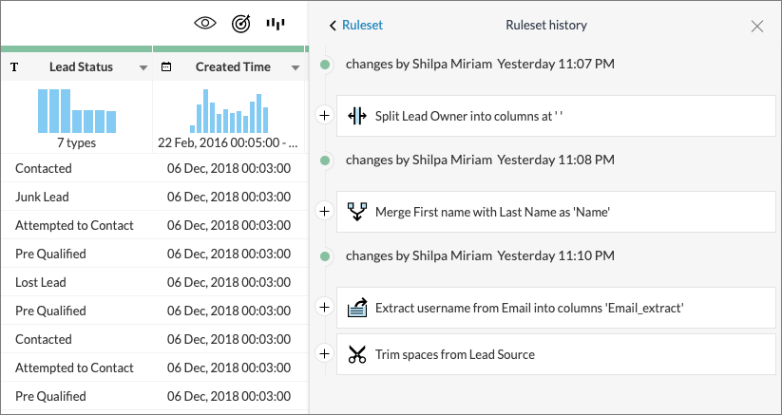The image size is (782, 415).
Task: Expand the Split Lead Owner rule
Action: coord(324,116)
